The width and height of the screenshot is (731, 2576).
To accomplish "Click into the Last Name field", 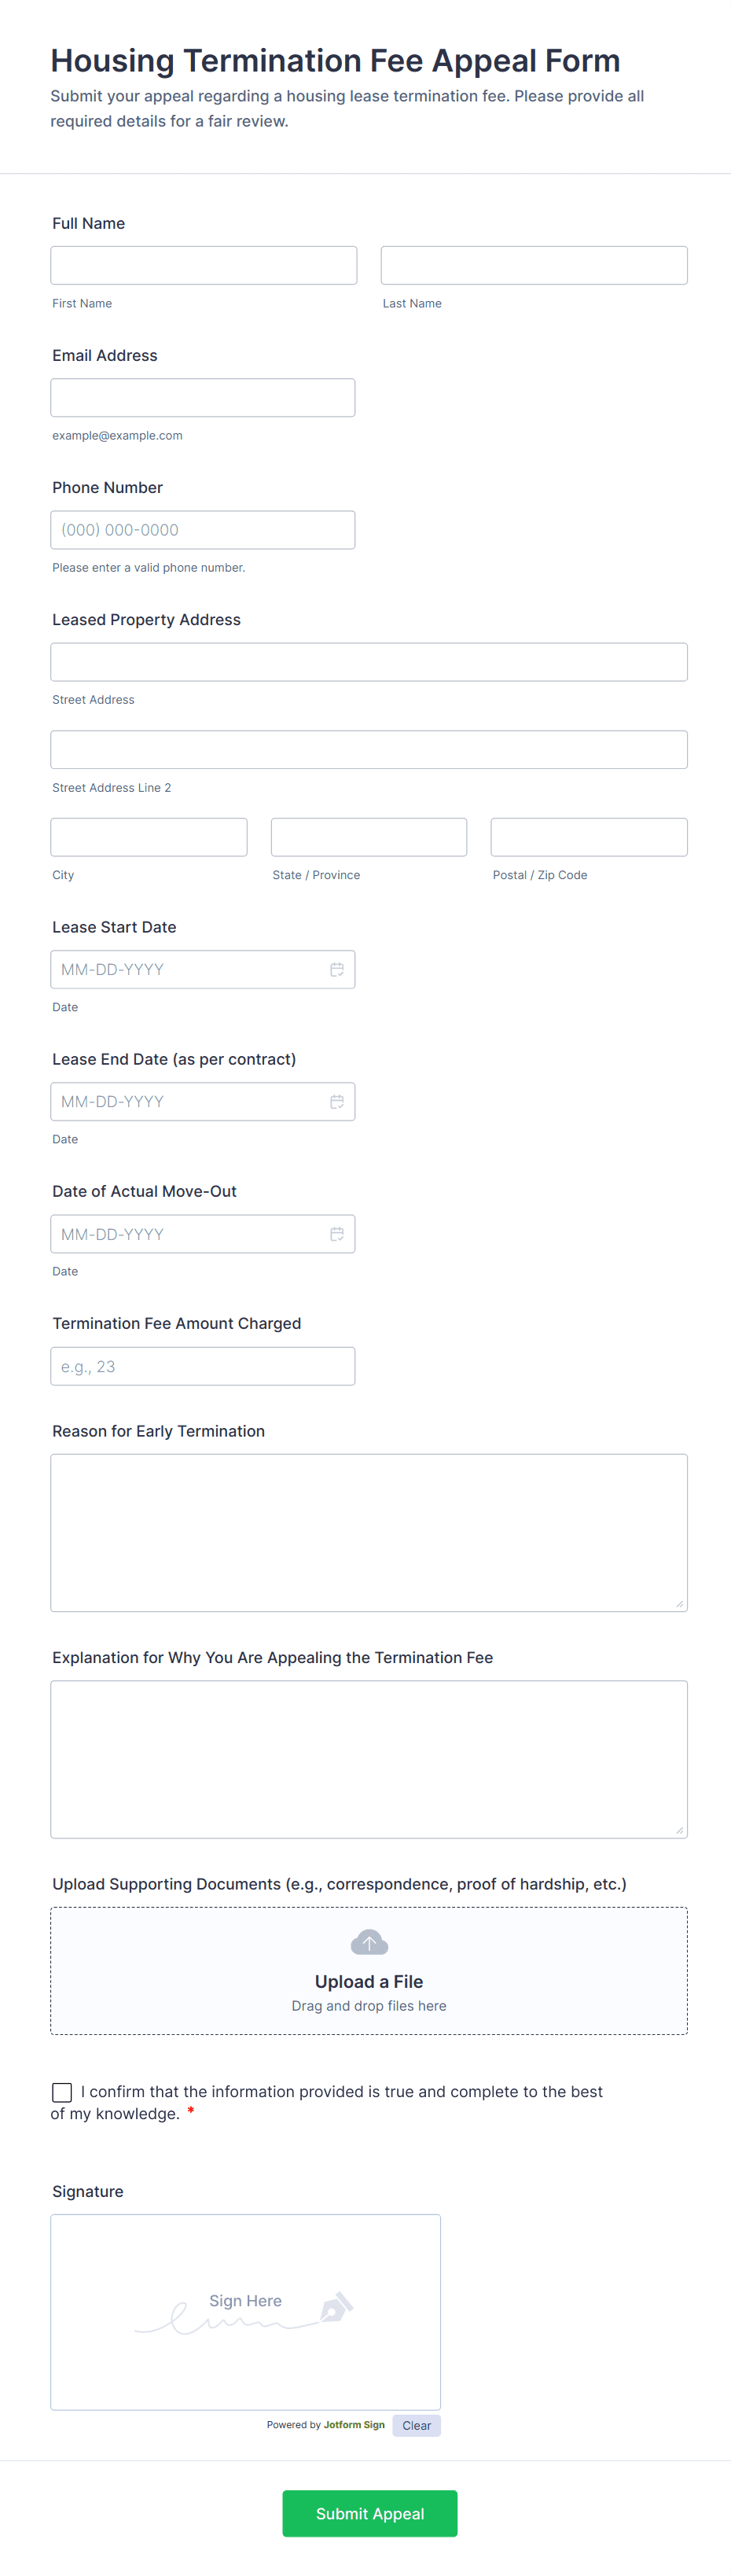I will pyautogui.click(x=534, y=266).
